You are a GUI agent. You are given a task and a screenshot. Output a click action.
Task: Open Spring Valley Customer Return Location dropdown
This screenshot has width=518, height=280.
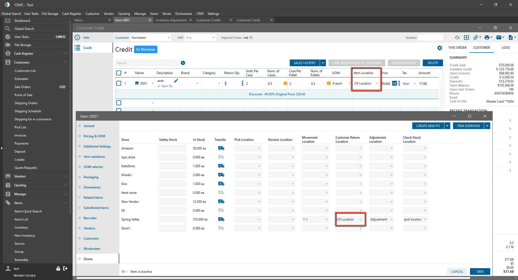(360, 219)
